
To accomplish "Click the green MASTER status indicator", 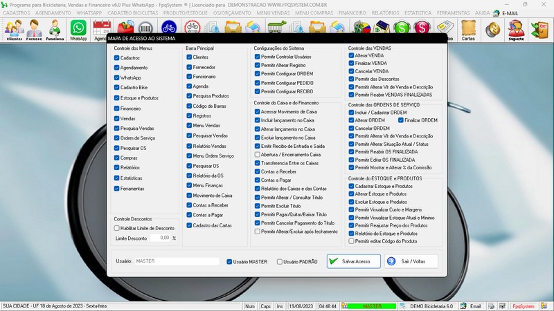I will pyautogui.click(x=372, y=306).
